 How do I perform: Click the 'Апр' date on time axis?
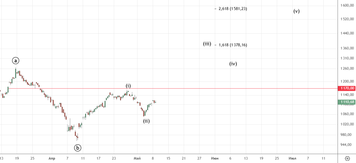(52, 158)
